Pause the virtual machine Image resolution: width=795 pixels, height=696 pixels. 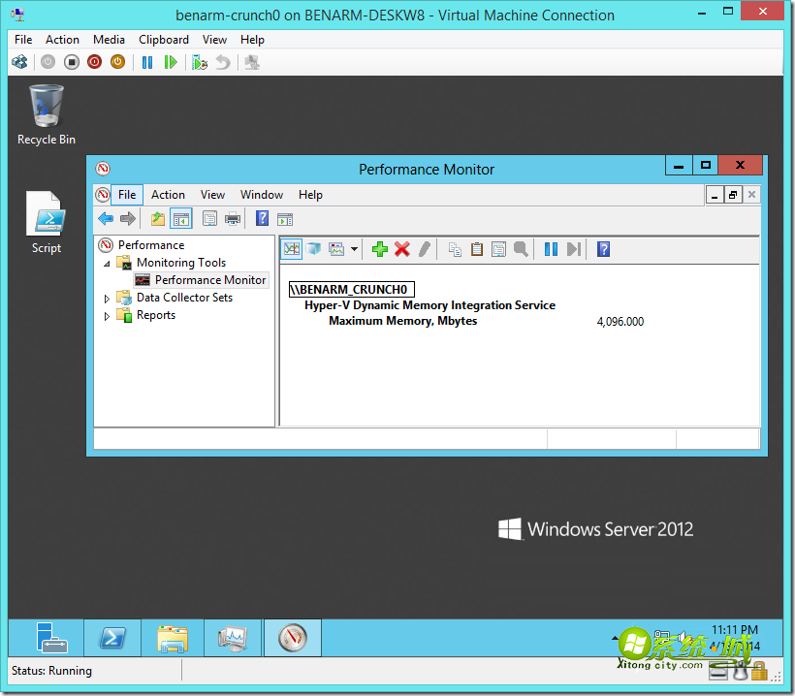tap(147, 62)
